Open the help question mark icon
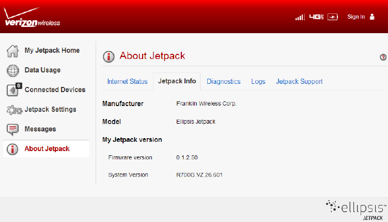This screenshot has height=222, width=388. coord(383,57)
